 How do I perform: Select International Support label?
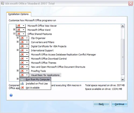tap(42, 51)
